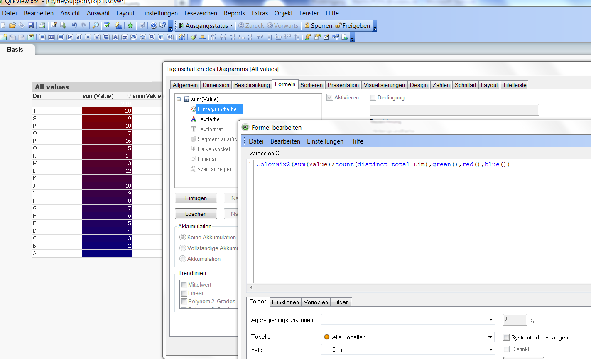Toggle the Bedingung checkbox
The image size is (591, 359).
(x=373, y=97)
